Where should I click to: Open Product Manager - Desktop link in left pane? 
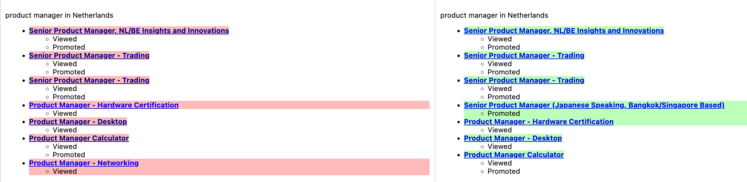[78, 122]
